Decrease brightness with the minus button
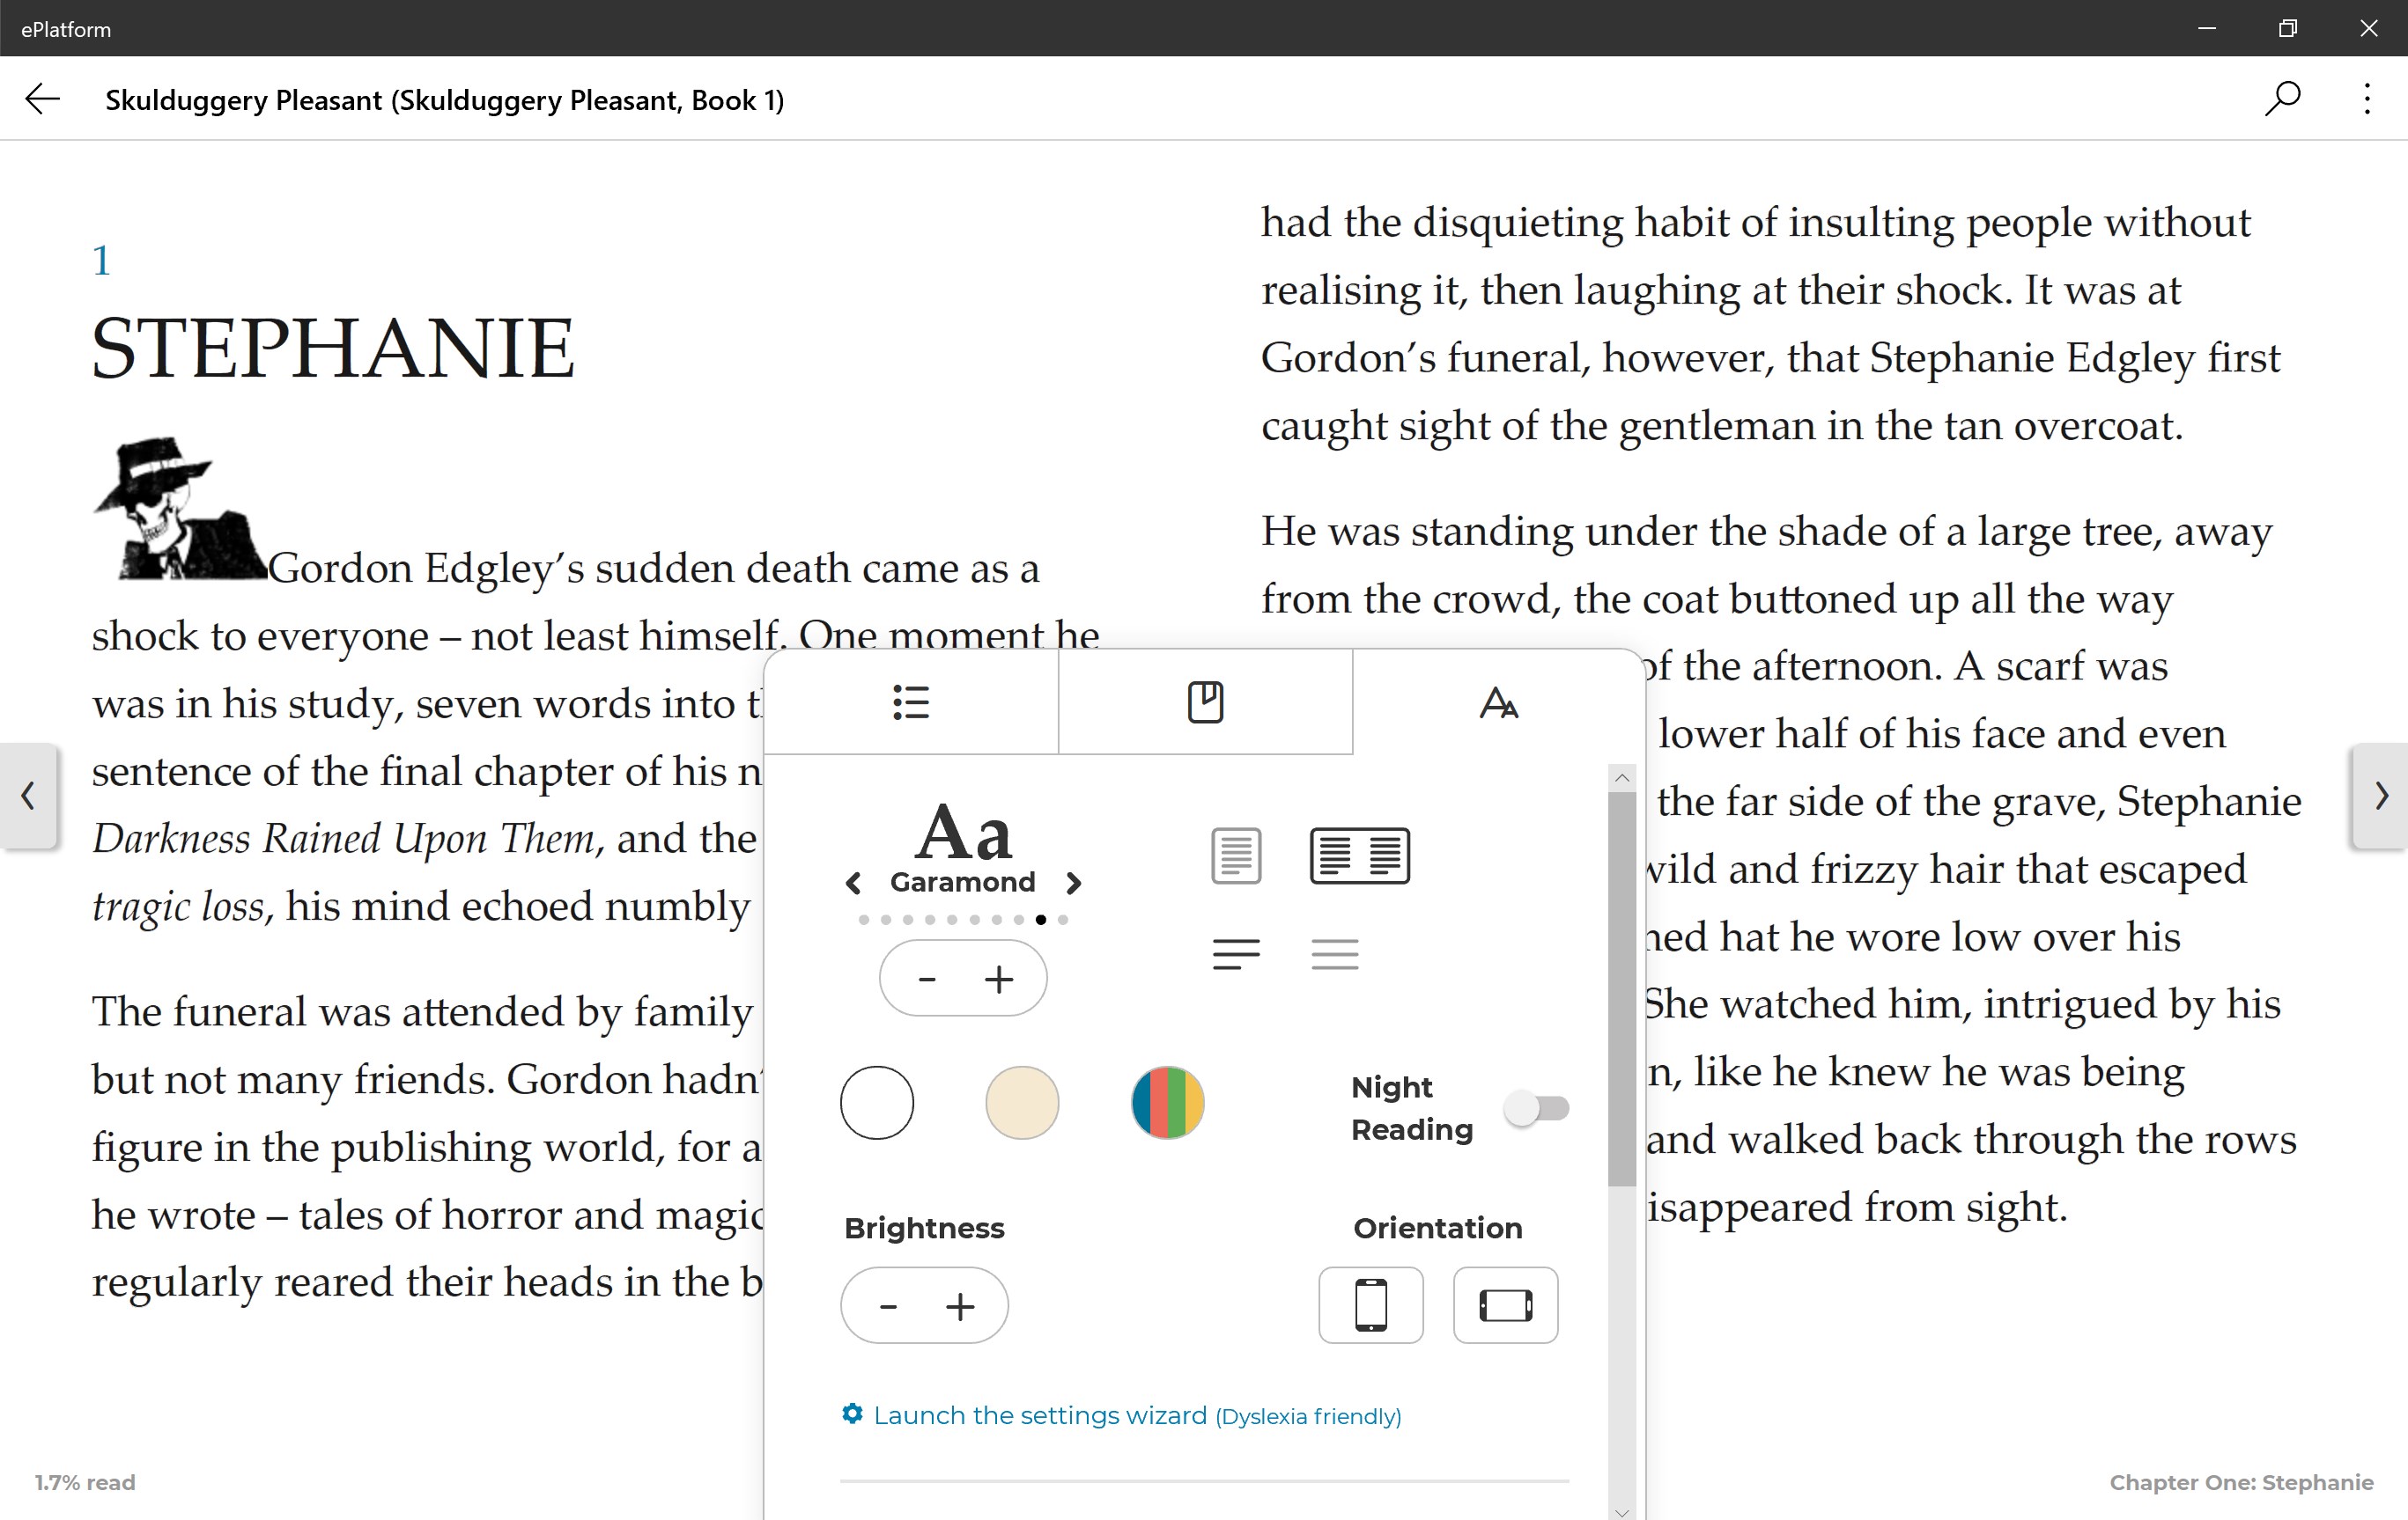This screenshot has width=2408, height=1520. (x=888, y=1306)
